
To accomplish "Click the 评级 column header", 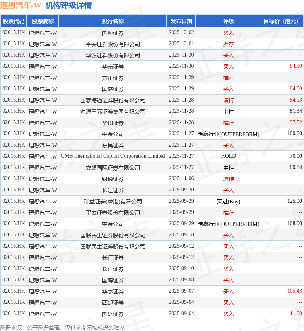I will pos(228,21).
